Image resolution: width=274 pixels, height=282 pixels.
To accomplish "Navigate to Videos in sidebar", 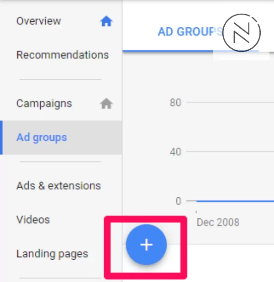I will point(33,220).
